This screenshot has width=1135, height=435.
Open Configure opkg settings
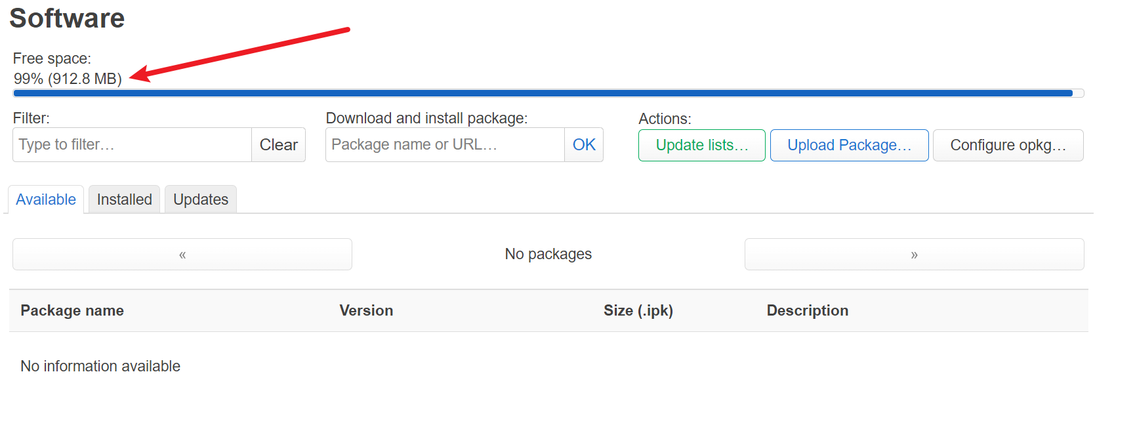point(1008,145)
